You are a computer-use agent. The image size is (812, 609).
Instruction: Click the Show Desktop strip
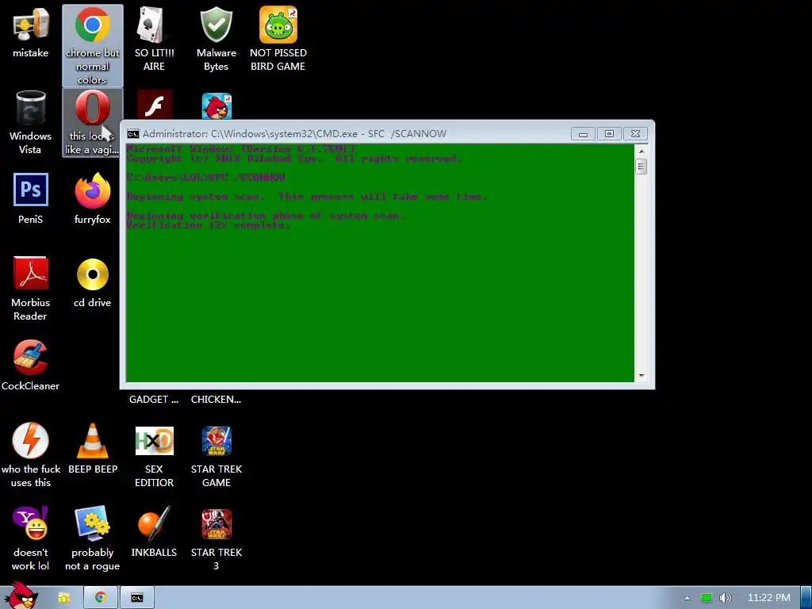tap(806, 598)
